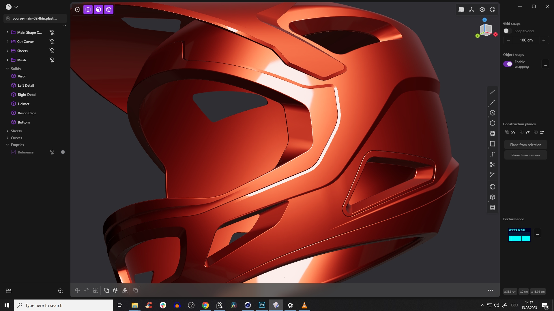This screenshot has width=554, height=311.
Task: Click Plane from camera button
Action: (526, 155)
